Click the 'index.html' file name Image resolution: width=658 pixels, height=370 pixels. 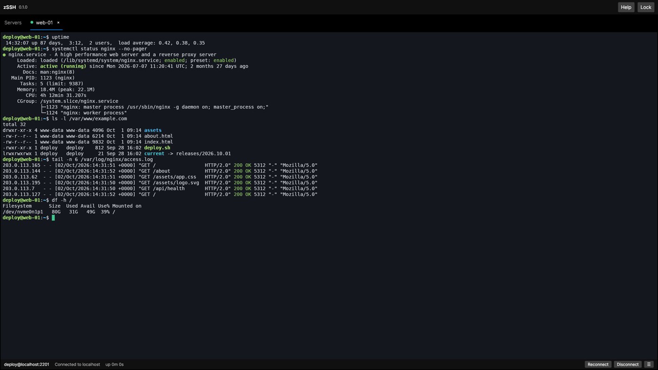pos(159,142)
